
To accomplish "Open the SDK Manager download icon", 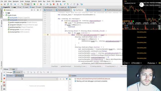I will coord(61,4).
